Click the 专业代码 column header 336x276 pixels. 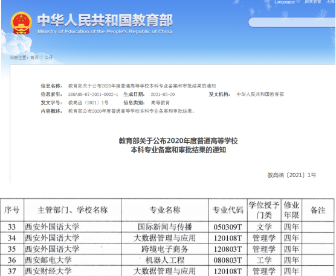click(x=228, y=210)
